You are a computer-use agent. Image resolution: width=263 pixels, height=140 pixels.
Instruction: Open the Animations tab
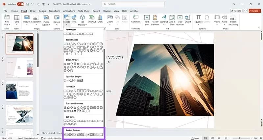pyautogui.click(x=69, y=11)
